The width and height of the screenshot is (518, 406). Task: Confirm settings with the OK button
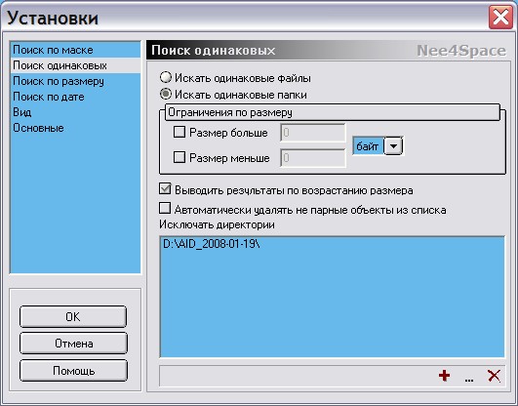click(73, 317)
